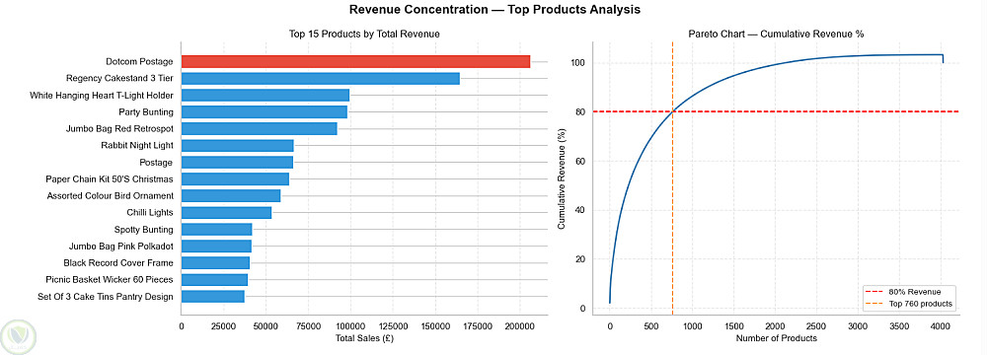
Task: Click the Top 760 products legend entry
Action: [909, 304]
